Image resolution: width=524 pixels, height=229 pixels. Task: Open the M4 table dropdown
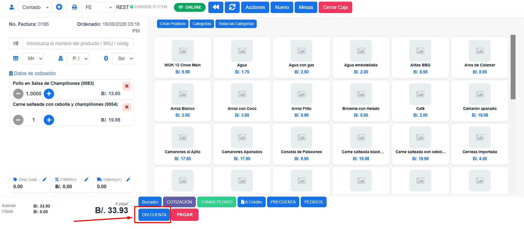click(x=33, y=58)
